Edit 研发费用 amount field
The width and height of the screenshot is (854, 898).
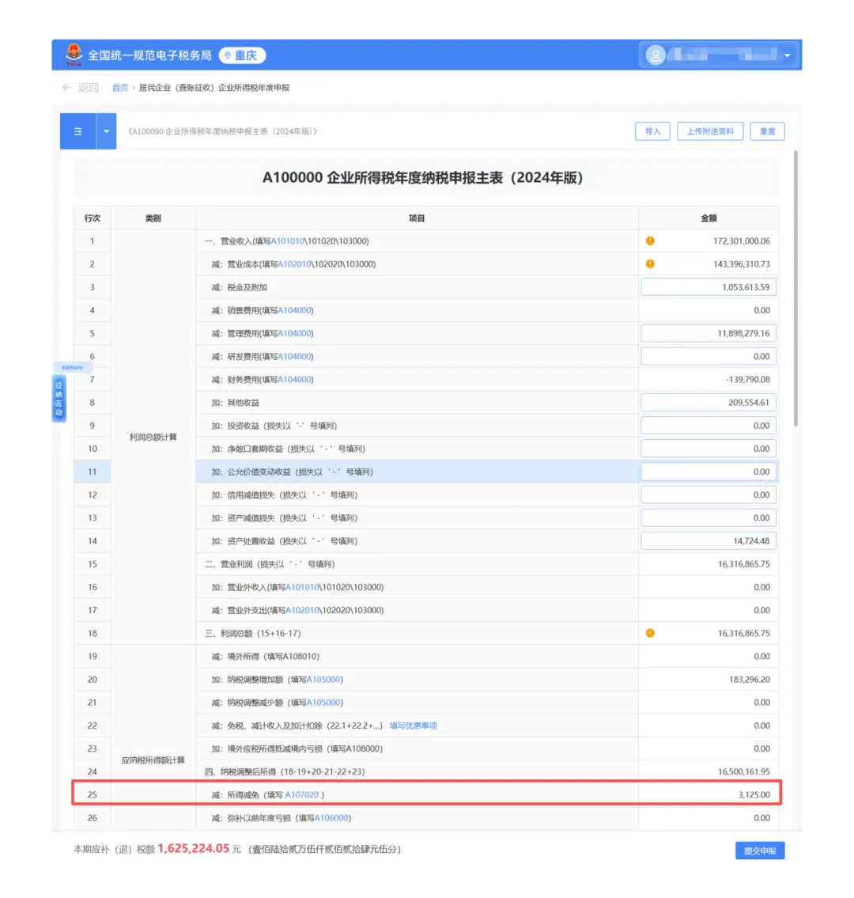(x=709, y=356)
